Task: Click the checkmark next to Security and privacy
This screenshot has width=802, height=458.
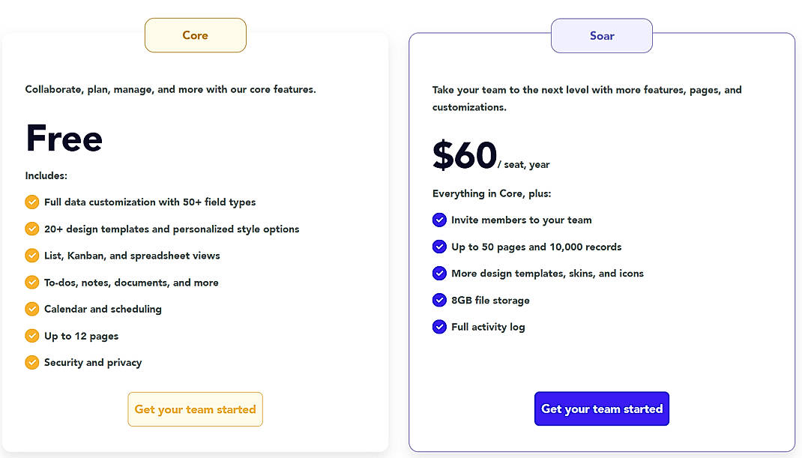Action: (x=31, y=362)
